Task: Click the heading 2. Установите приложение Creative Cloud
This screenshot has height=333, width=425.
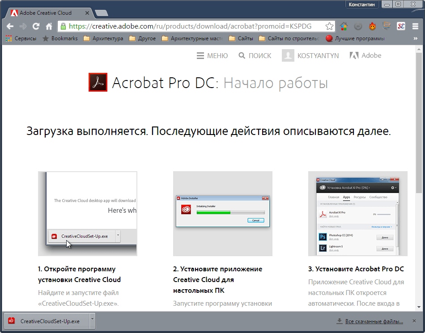Action: pos(218,280)
